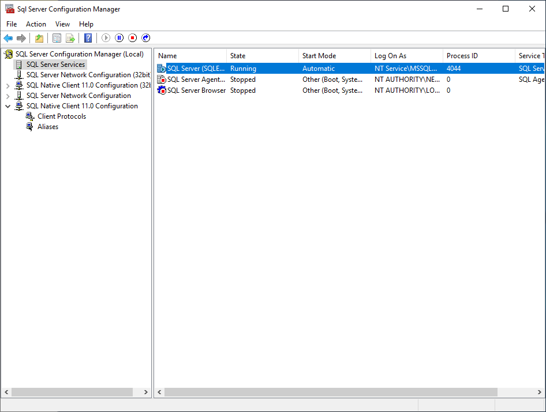Open the View menu
This screenshot has width=546, height=412.
[62, 24]
